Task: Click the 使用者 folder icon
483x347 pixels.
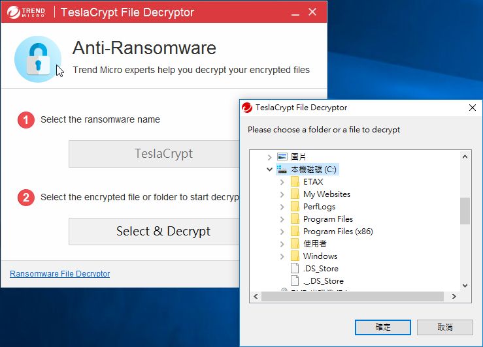Action: tap(295, 244)
